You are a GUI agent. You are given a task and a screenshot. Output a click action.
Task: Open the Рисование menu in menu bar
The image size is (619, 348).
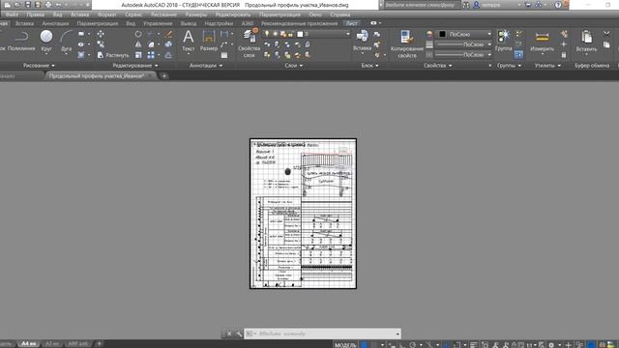pos(163,14)
